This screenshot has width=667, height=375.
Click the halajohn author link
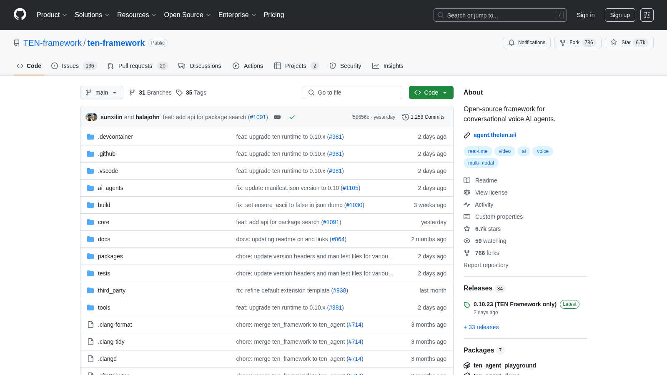click(x=148, y=117)
